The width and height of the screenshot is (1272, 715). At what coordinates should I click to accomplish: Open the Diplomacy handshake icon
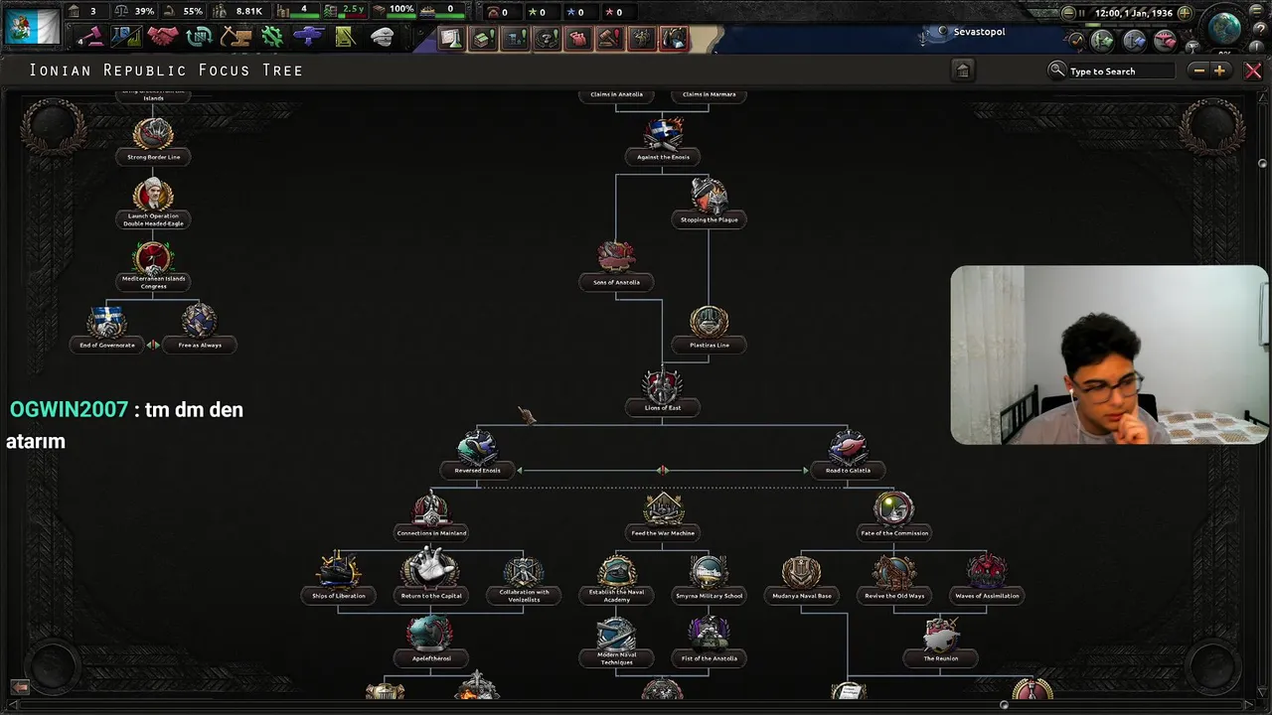click(x=163, y=37)
